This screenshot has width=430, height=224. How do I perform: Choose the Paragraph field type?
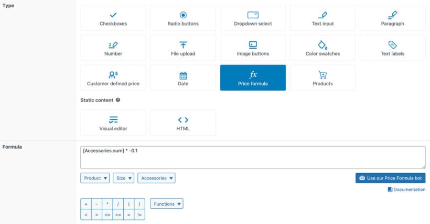pyautogui.click(x=392, y=18)
